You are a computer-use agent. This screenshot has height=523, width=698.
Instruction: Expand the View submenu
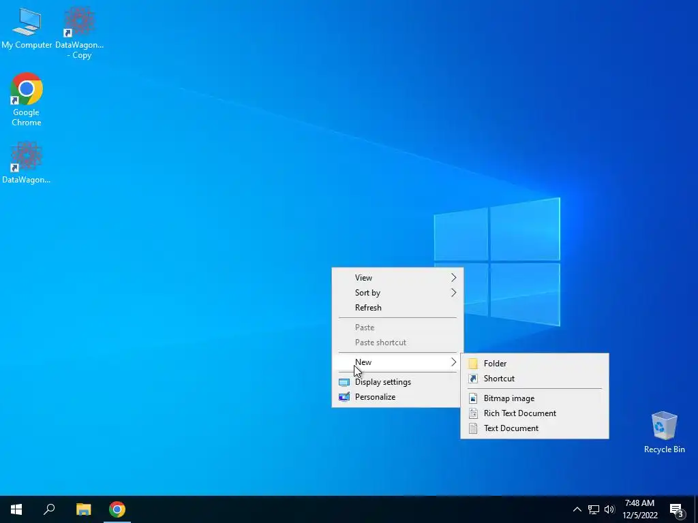coord(397,278)
